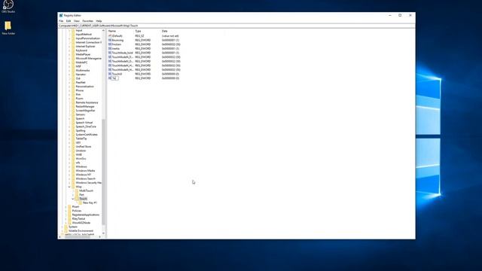Viewport: 482px width, 271px height.
Task: Click the folder icon of the Narrator key
Action: pos(73,75)
